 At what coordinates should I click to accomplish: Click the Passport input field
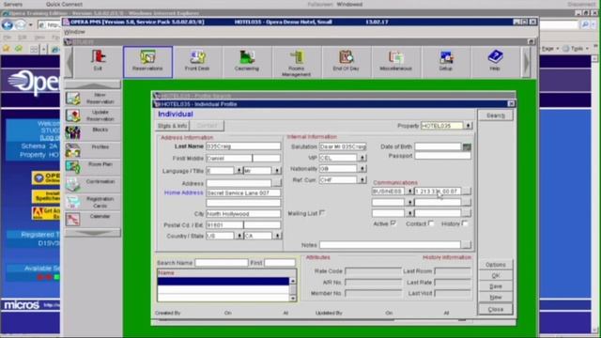[x=442, y=156]
